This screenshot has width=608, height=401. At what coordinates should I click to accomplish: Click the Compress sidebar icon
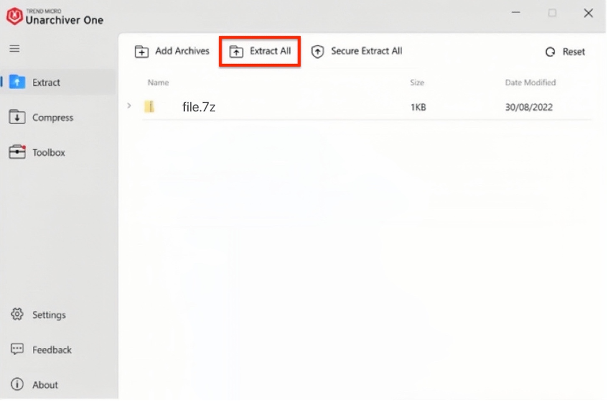pos(17,117)
